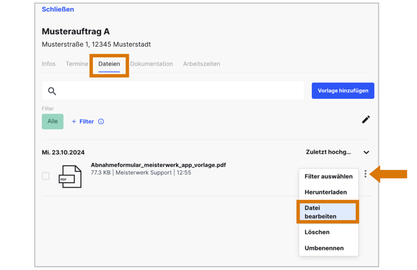The height and width of the screenshot is (270, 417).
Task: Expand the Zuletzt hochg... sort dropdown
Action: click(x=337, y=152)
